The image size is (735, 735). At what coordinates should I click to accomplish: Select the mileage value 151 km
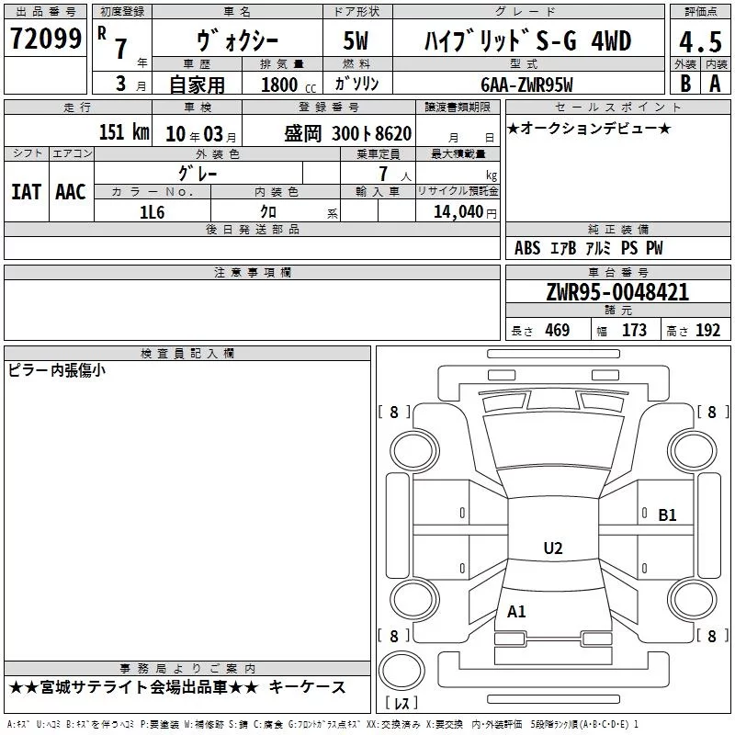(x=123, y=132)
